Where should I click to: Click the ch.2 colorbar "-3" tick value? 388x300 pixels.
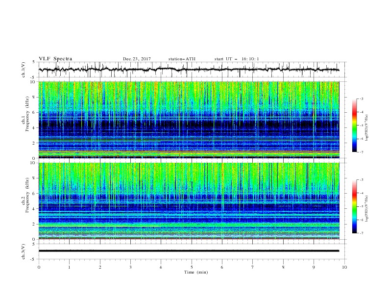point(362,180)
